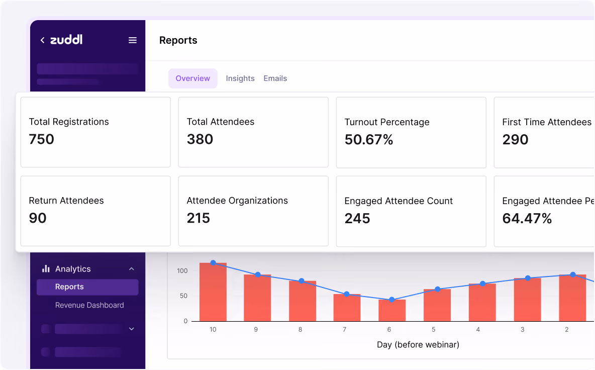
Task: Click the Reports page heading
Action: 178,40
